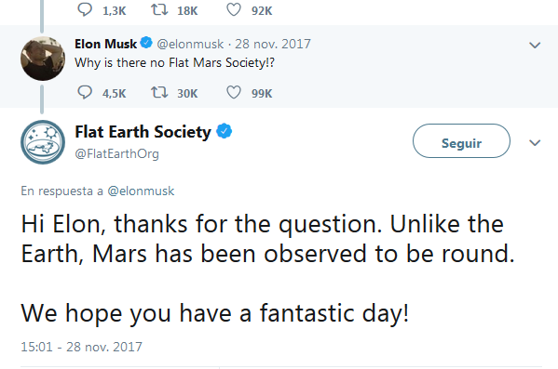Open the '28 nov. 2017' date on Elon's tweet
This screenshot has width=558, height=369.
click(273, 44)
